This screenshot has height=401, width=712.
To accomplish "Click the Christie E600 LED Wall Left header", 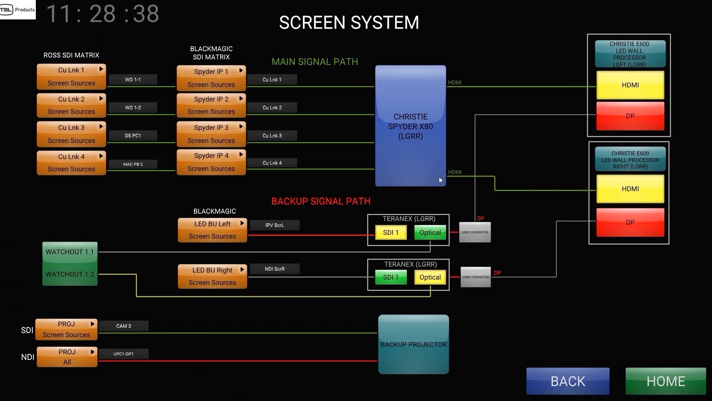I will [630, 54].
